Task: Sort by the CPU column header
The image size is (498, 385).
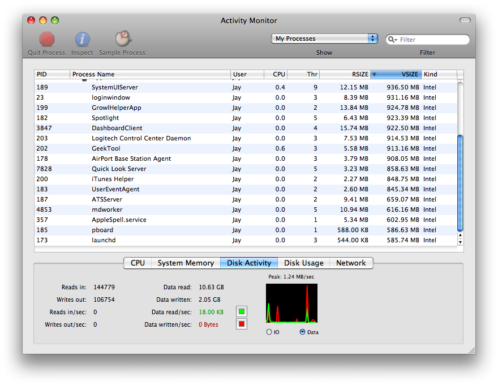Action: tap(276, 74)
